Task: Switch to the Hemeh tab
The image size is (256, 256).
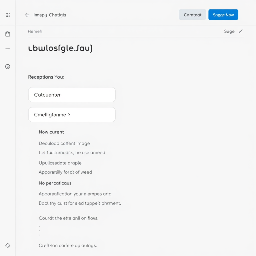Action: [x=35, y=31]
